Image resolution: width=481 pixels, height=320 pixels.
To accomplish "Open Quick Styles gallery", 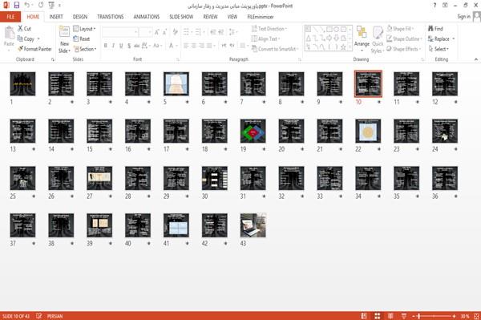I will (x=378, y=39).
